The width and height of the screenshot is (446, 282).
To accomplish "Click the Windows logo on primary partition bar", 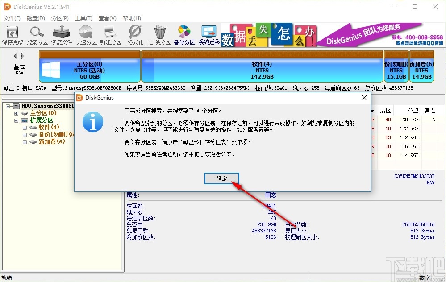I will pyautogui.click(x=51, y=70).
